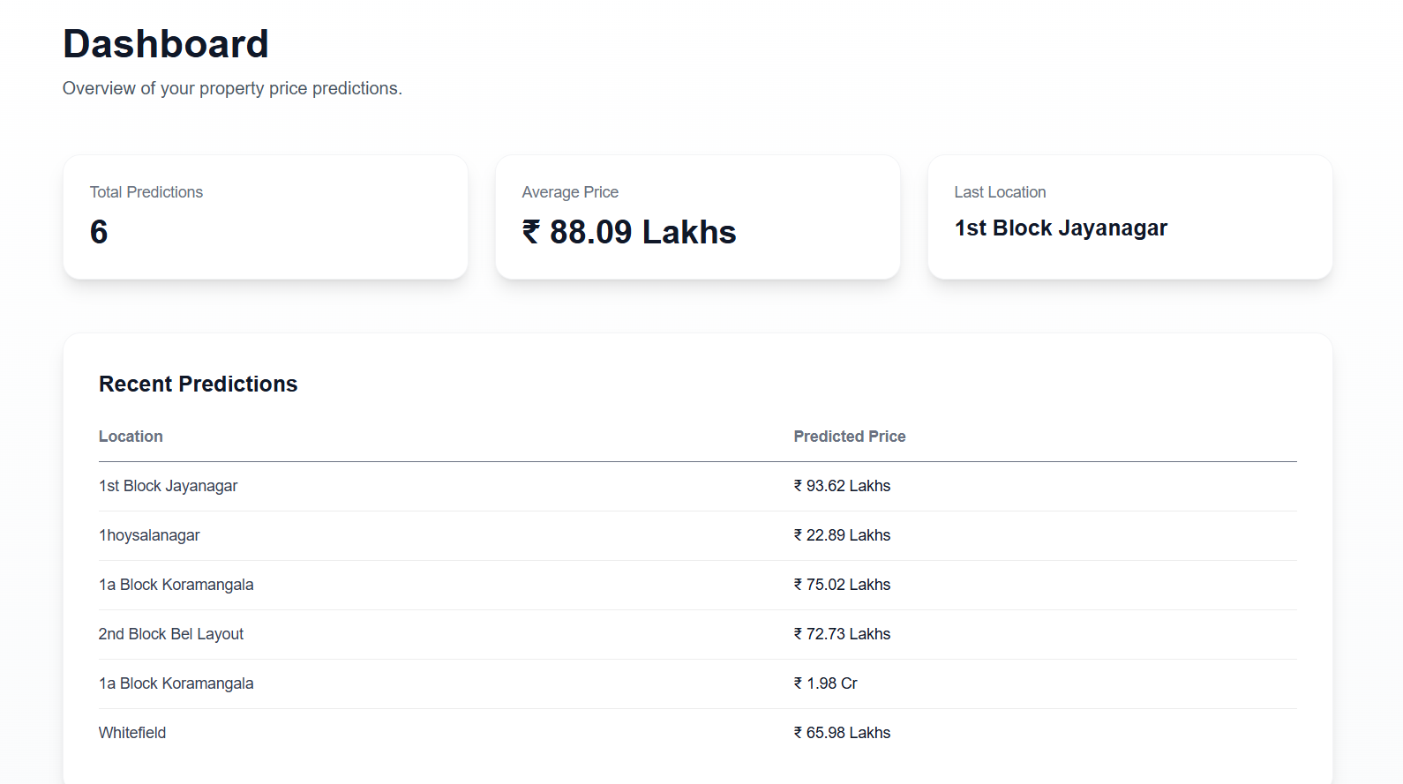The image size is (1403, 784).
Task: Open the 1hoysalanagar row in the table
Action: [x=149, y=535]
